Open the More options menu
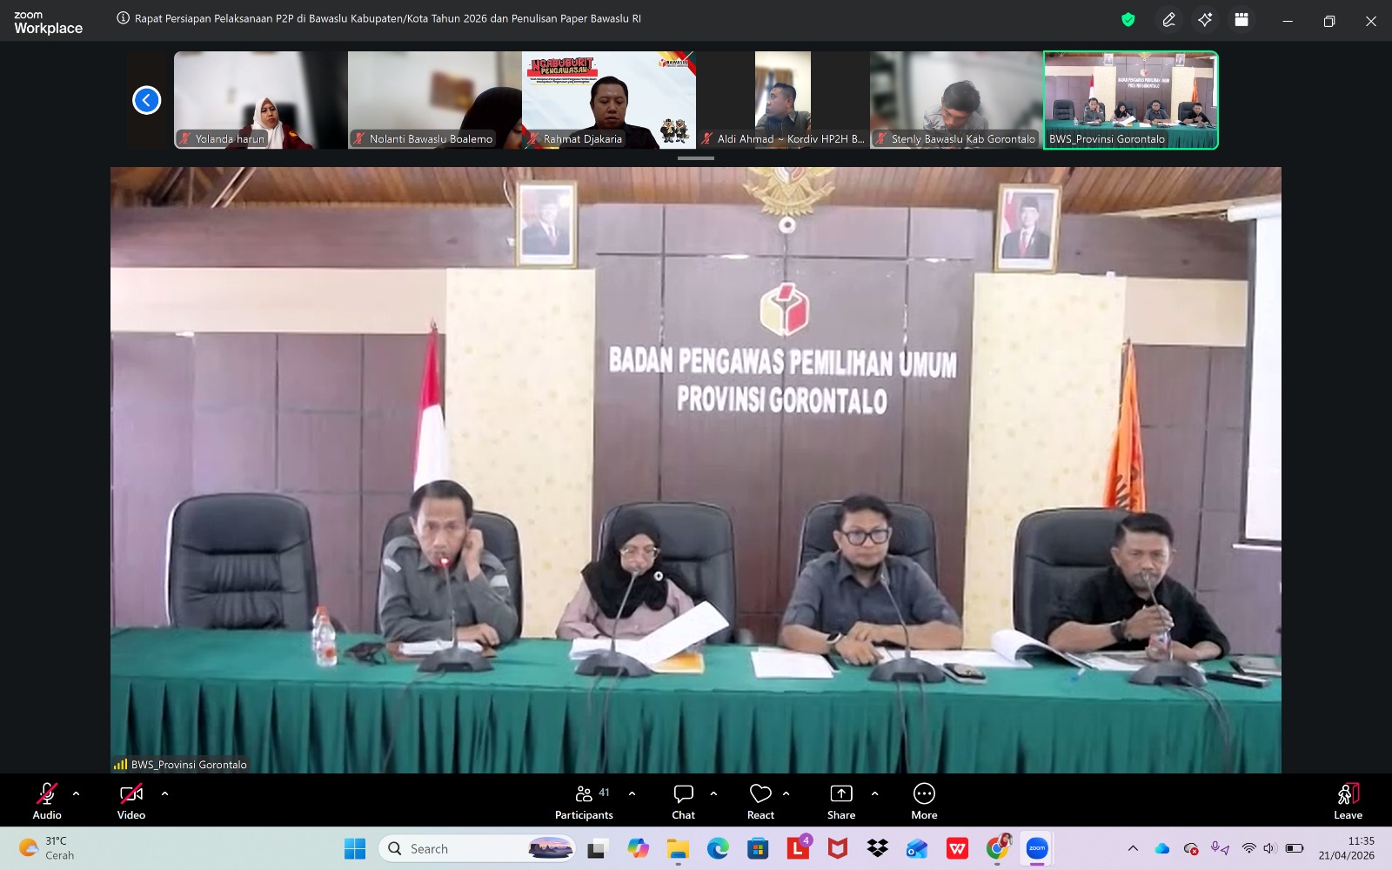 (x=924, y=801)
